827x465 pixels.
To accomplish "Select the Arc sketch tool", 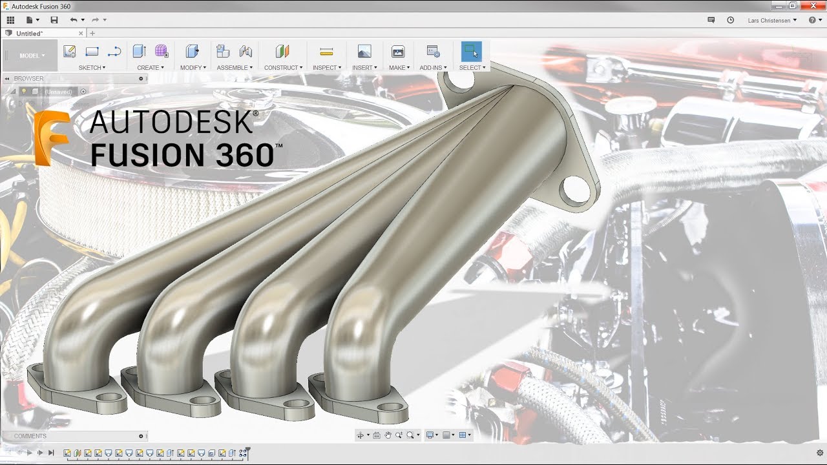I will click(x=114, y=52).
